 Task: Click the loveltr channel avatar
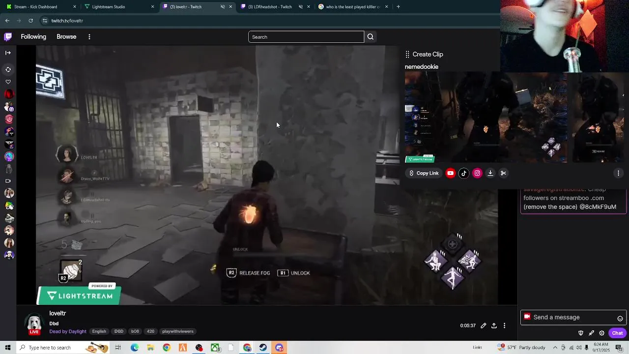tap(34, 323)
